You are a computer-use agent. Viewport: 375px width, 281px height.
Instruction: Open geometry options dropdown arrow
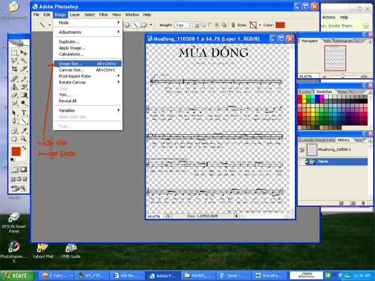pyautogui.click(x=151, y=24)
